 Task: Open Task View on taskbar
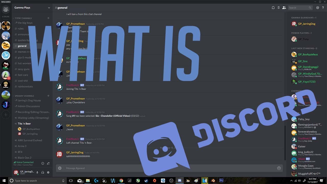coord(71,181)
